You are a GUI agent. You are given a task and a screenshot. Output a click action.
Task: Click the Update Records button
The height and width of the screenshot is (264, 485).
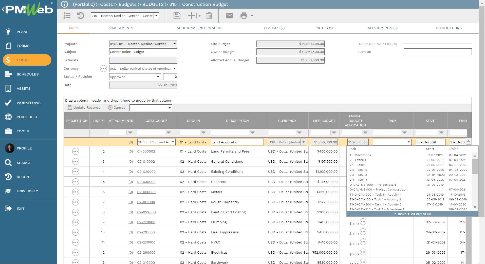84,108
